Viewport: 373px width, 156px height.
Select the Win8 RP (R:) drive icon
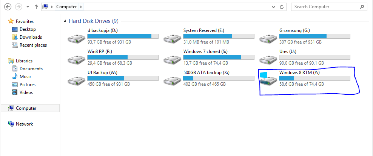click(x=76, y=59)
